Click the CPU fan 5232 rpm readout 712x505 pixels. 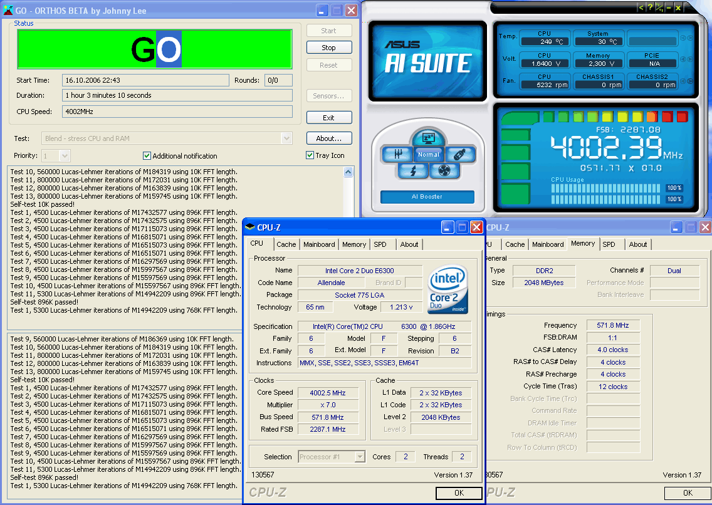(545, 85)
